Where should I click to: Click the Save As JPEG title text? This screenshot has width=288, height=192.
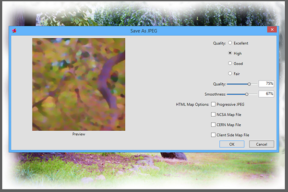pyautogui.click(x=144, y=31)
